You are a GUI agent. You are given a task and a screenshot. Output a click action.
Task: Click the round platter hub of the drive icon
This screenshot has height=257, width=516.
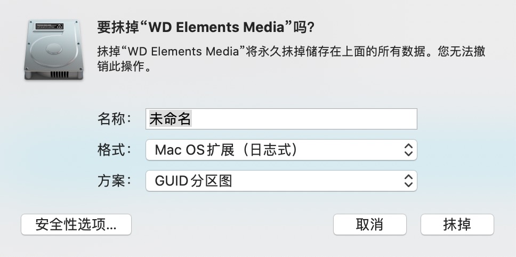55,50
